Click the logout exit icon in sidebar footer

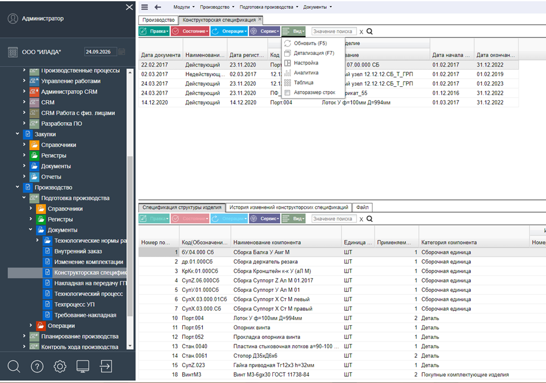(106, 366)
